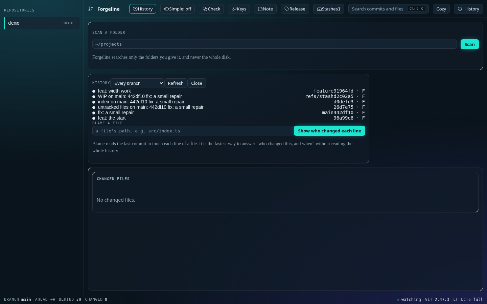
Task: Click hash feature91964fd
Action: click(333, 91)
